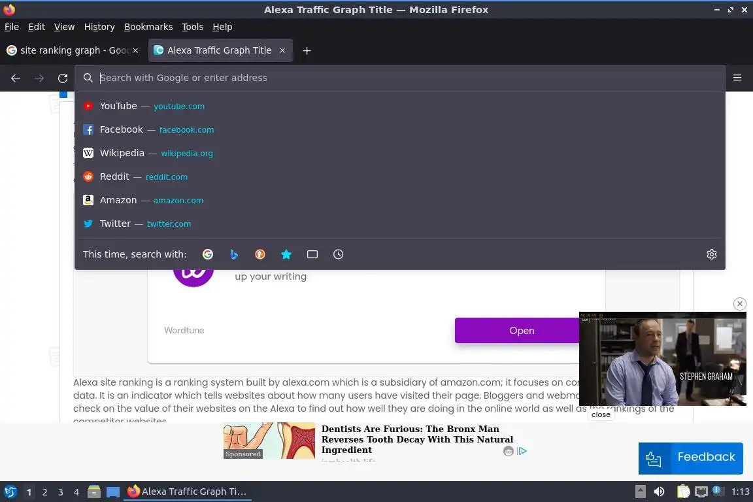
Task: Click the notification info tray icon
Action: (x=717, y=490)
